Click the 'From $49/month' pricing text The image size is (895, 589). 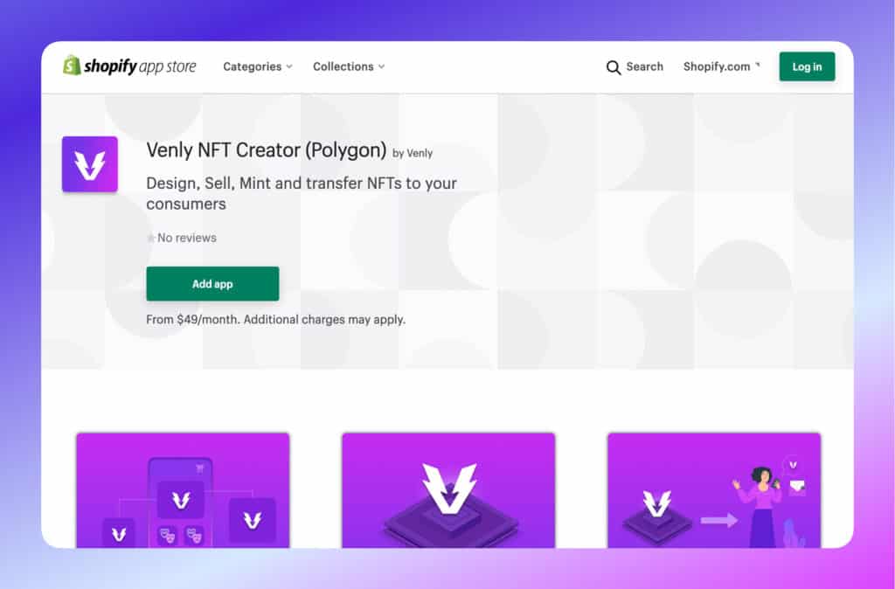tap(275, 320)
